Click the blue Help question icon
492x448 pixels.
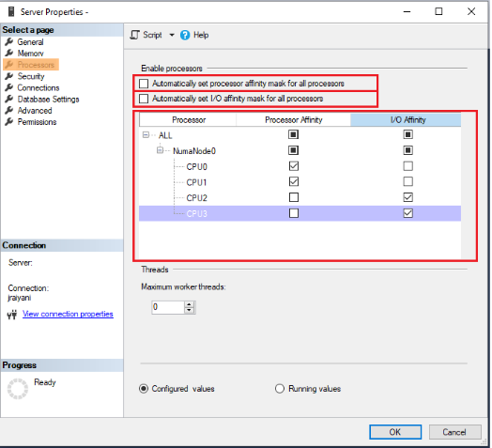pyautogui.click(x=185, y=35)
